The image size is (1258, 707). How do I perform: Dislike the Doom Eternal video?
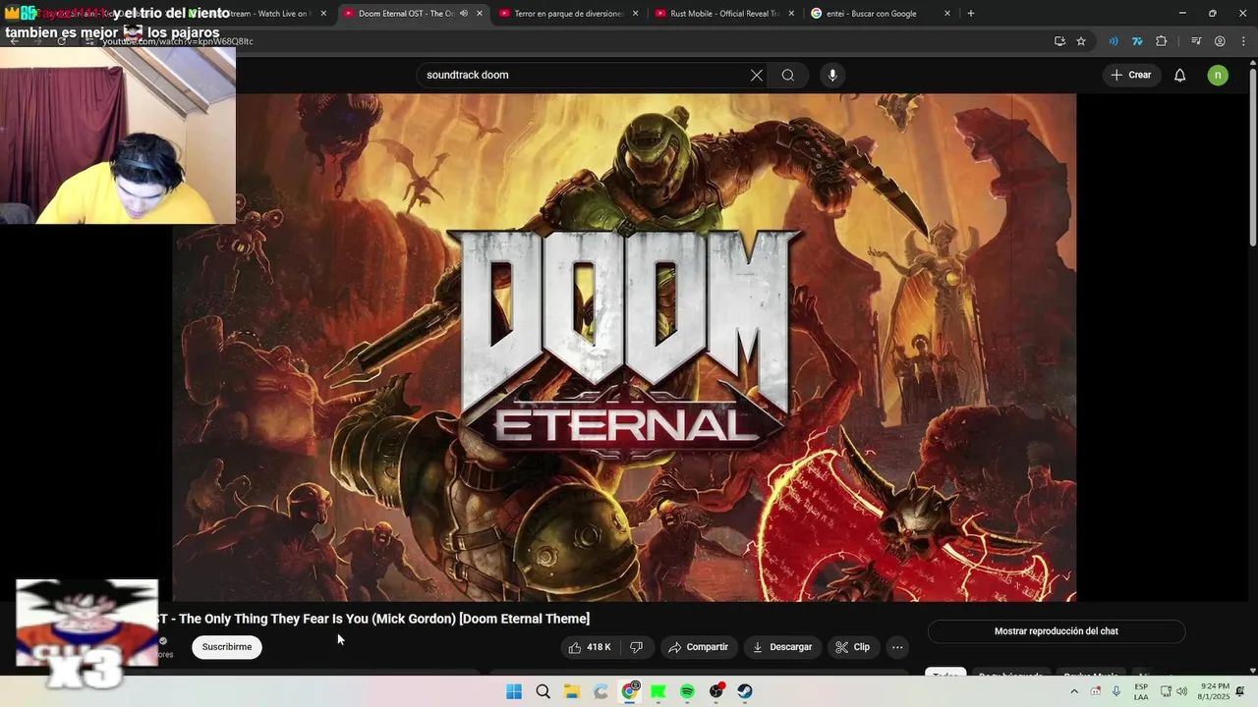coord(636,647)
